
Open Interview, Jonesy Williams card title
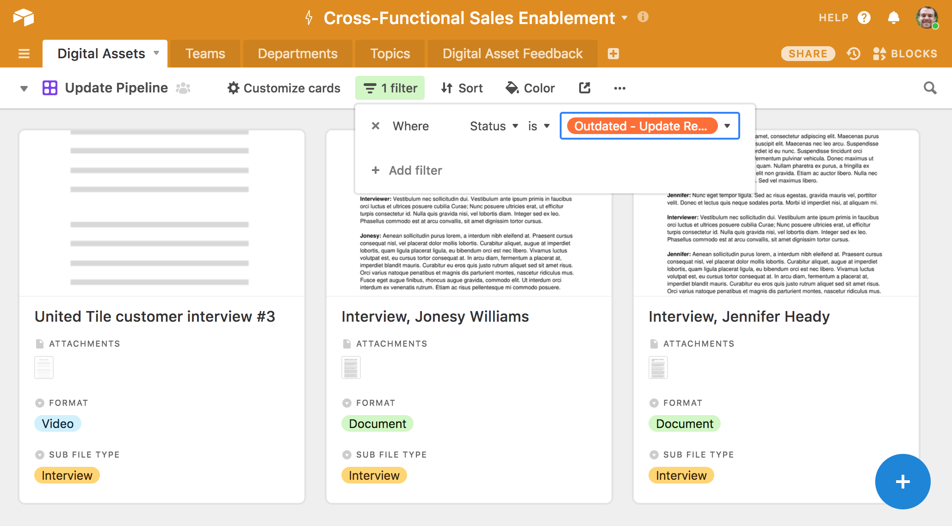click(x=435, y=317)
